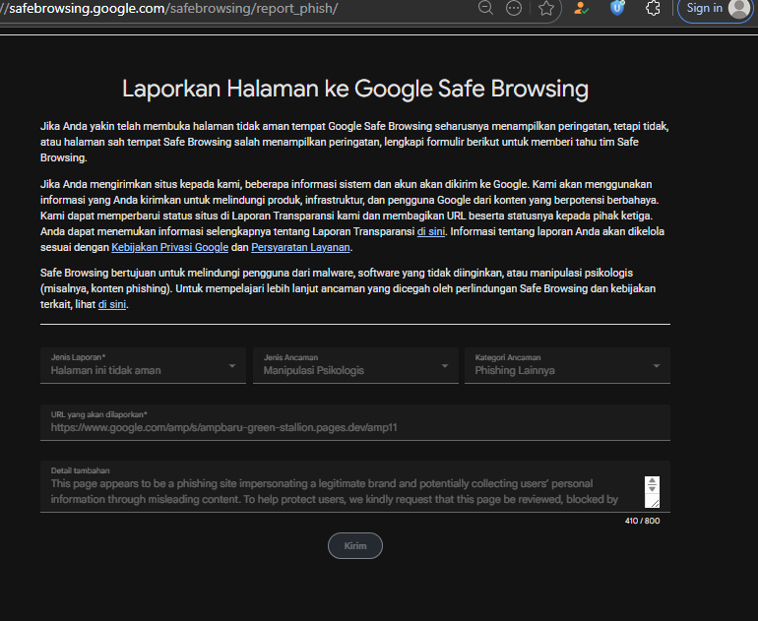Click the 410 / 800 character counter
This screenshot has height=621, width=758.
pyautogui.click(x=642, y=521)
